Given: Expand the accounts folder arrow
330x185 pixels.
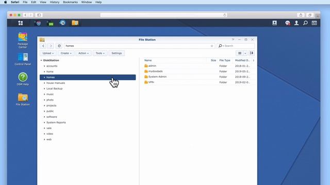Looking at the screenshot, I should pos(44,66).
